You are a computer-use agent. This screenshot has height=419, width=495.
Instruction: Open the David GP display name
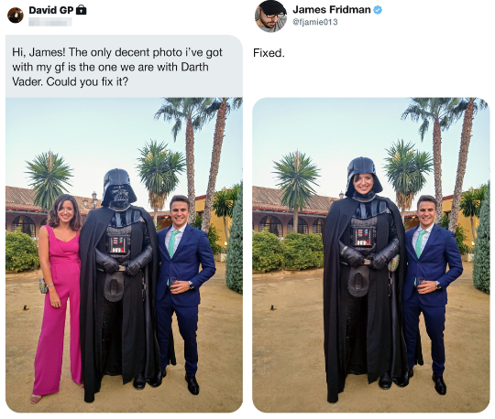coord(50,10)
